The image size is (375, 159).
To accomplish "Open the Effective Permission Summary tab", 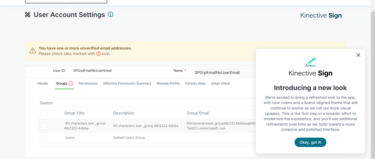I will coord(127,83).
